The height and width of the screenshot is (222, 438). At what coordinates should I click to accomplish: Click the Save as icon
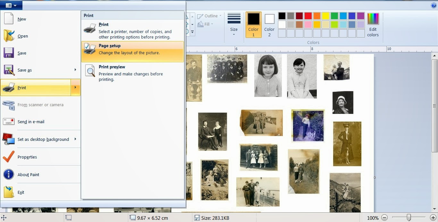9,70
